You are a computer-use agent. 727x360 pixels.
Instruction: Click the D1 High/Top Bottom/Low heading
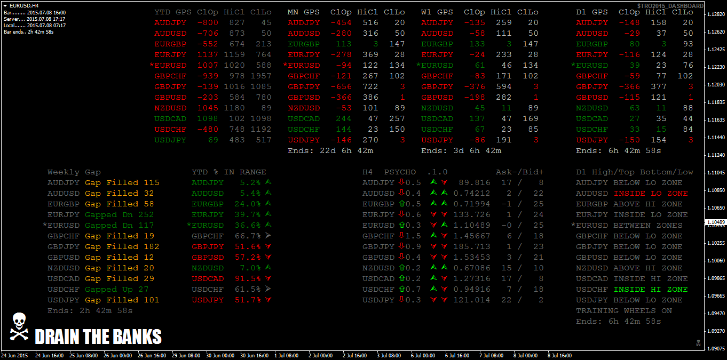click(x=635, y=172)
